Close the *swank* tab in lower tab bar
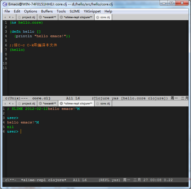The height and width of the screenshot is (189, 191). coord(40,104)
